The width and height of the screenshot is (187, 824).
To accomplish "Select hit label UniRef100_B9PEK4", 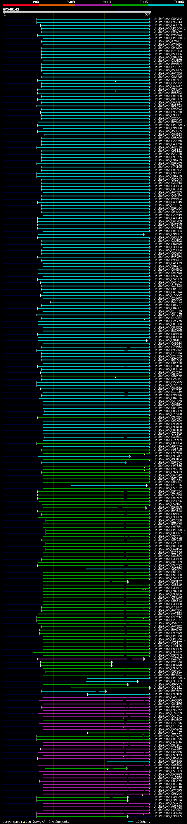I will pos(168,691).
